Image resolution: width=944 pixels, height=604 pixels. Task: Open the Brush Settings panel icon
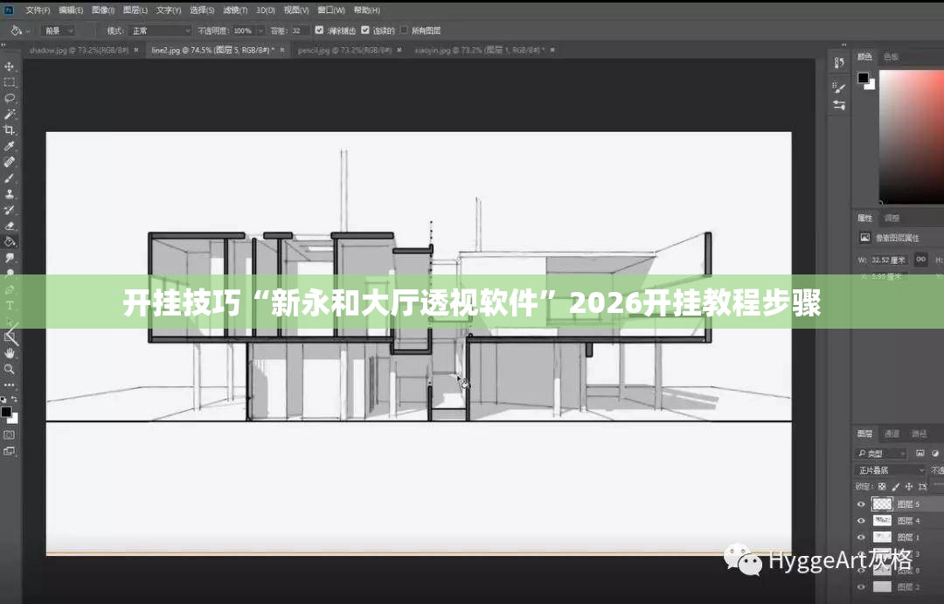click(839, 88)
